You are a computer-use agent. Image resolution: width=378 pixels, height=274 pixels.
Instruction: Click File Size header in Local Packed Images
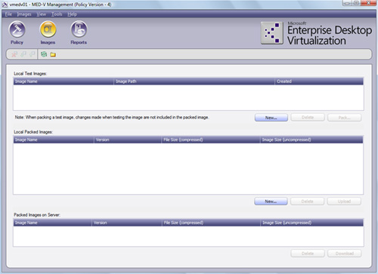[x=211, y=140]
